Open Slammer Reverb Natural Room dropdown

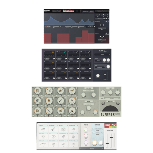click(88, 91)
